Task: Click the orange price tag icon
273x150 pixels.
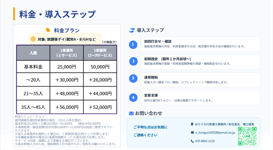Action: coord(48,30)
